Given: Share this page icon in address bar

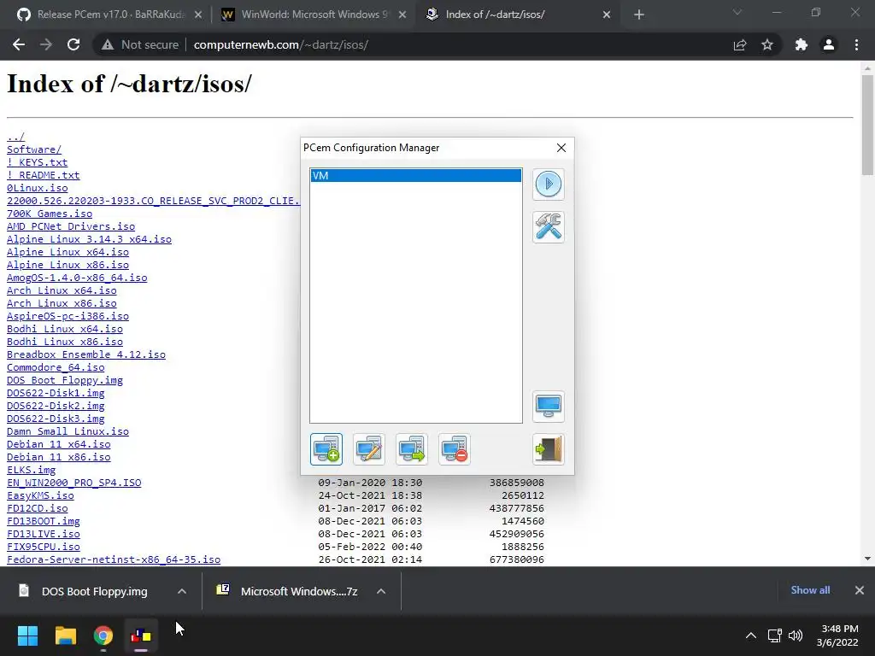Looking at the screenshot, I should pos(740,44).
